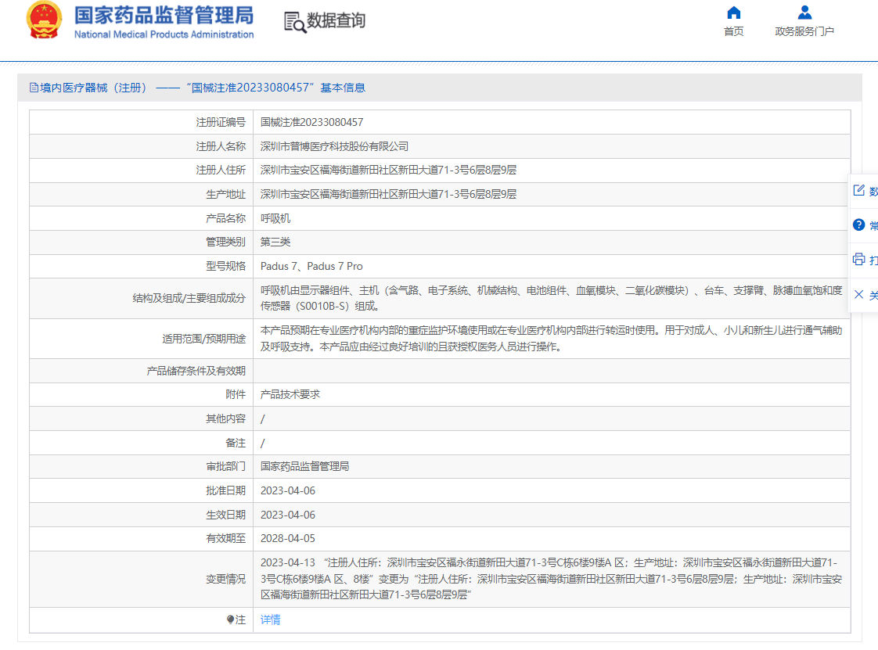This screenshot has height=650, width=878.
Task: Click the 首页 home icon
Action: 733,13
